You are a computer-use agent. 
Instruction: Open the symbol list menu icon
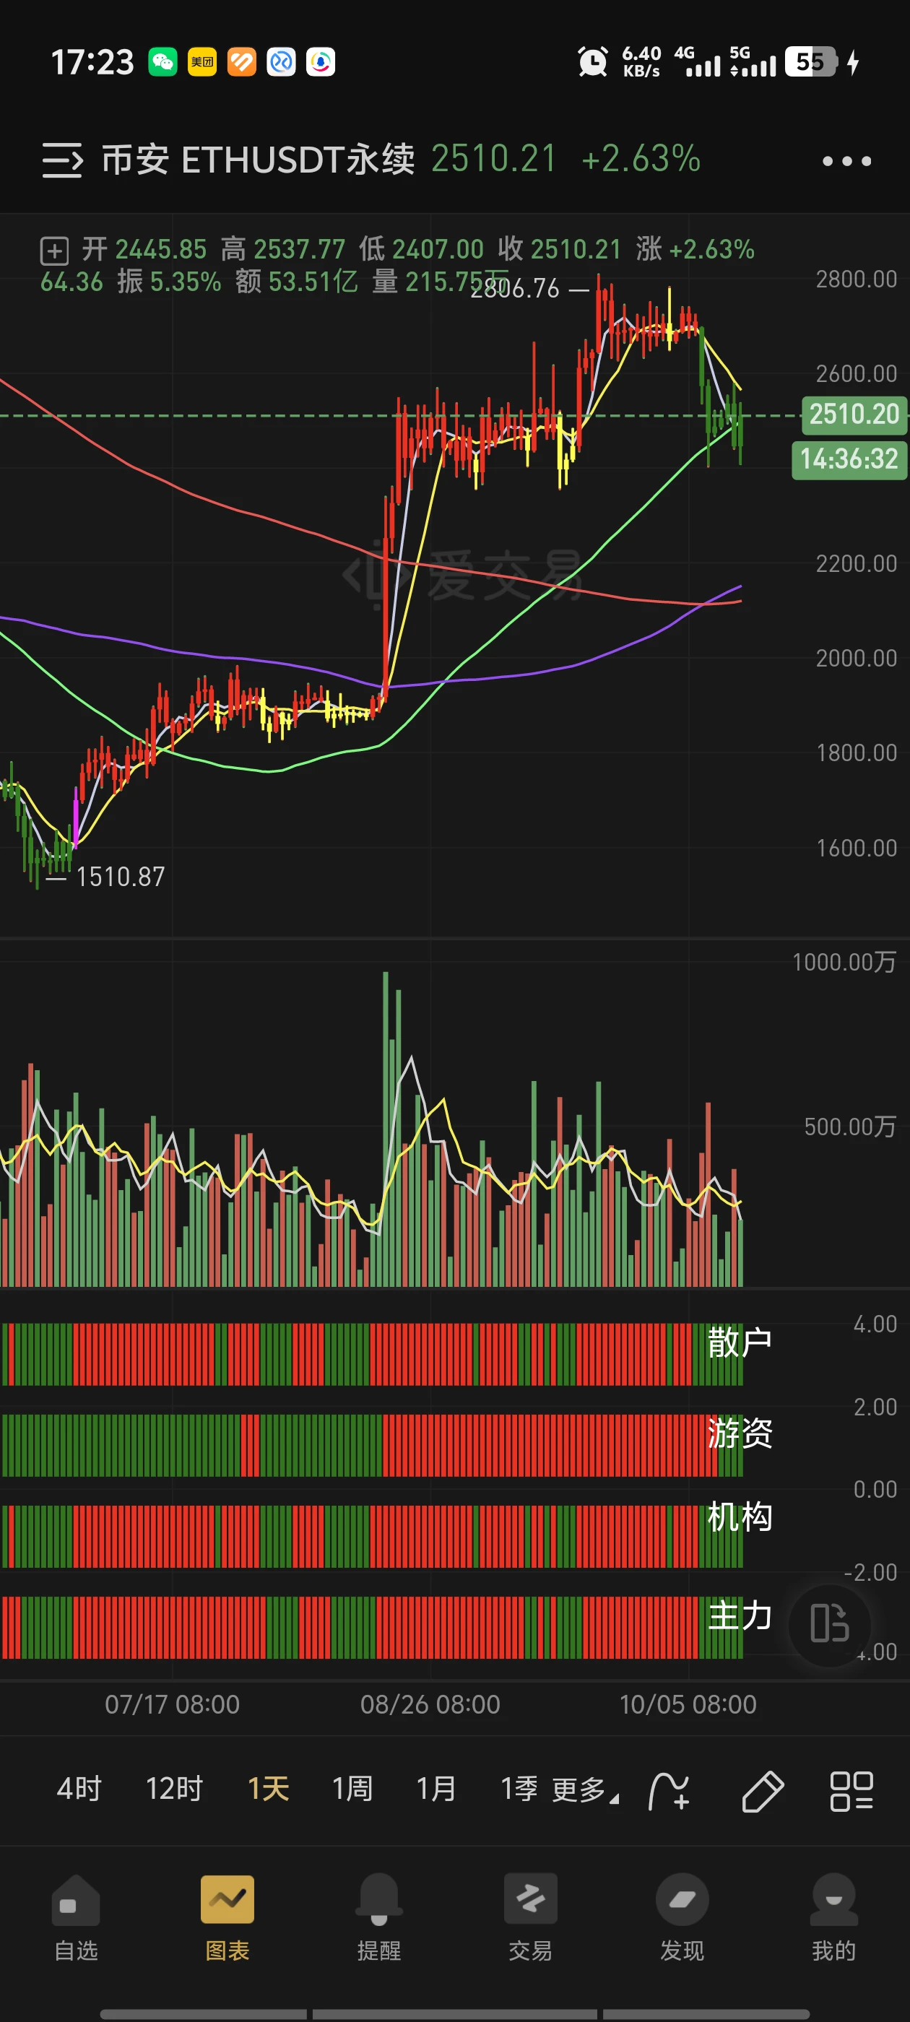[x=62, y=160]
